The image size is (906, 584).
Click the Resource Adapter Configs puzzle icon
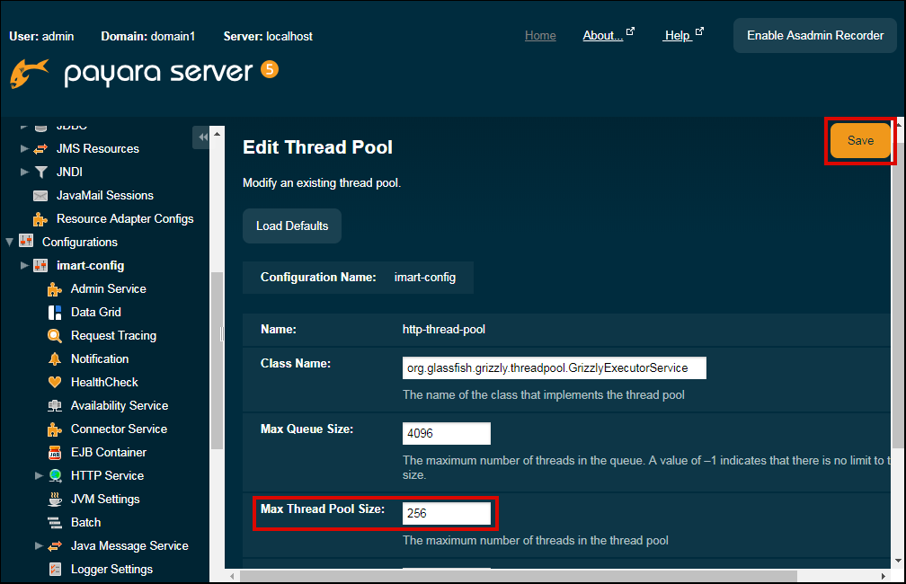click(x=40, y=219)
